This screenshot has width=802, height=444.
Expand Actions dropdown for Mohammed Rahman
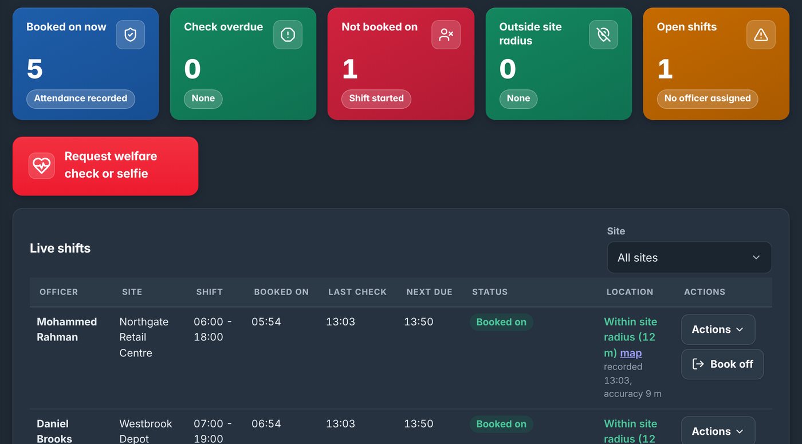pyautogui.click(x=718, y=329)
